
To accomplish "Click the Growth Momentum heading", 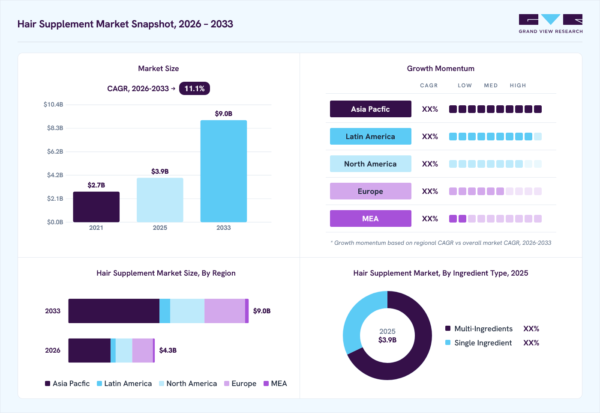I will pos(441,68).
